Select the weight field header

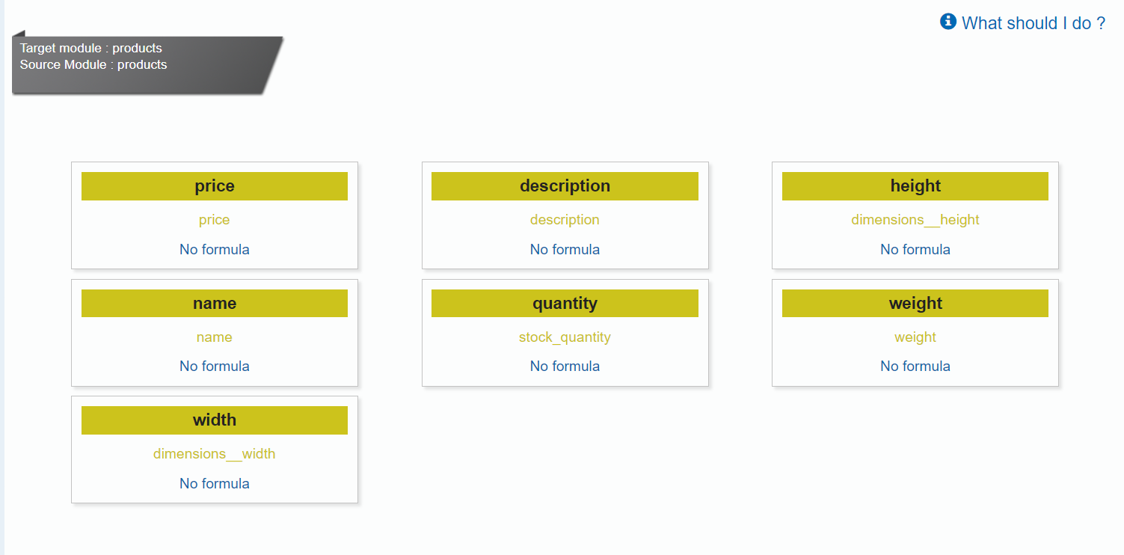click(x=915, y=303)
